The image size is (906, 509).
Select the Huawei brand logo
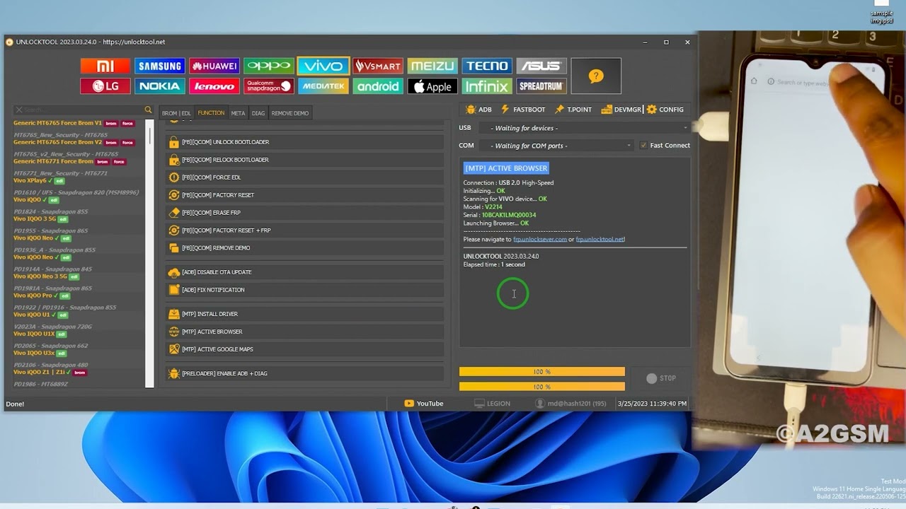214,66
